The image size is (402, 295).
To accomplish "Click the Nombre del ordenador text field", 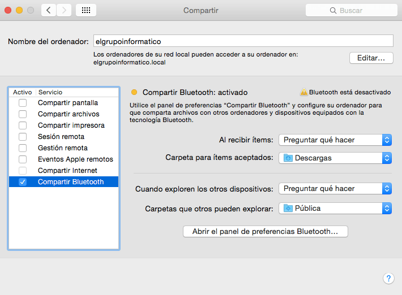I will 243,41.
